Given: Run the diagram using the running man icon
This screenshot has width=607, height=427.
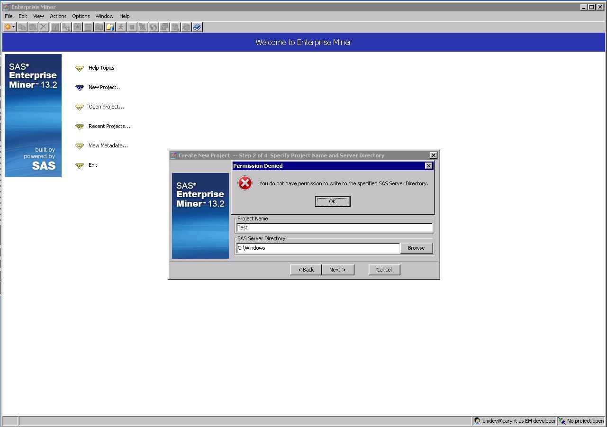Looking at the screenshot, I should 121,27.
